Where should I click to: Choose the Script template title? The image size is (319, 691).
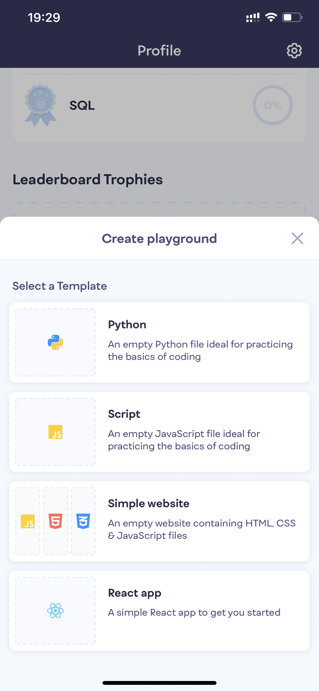124,414
